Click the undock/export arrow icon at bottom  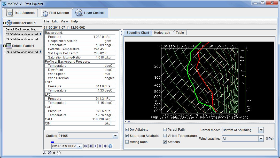tap(45, 153)
